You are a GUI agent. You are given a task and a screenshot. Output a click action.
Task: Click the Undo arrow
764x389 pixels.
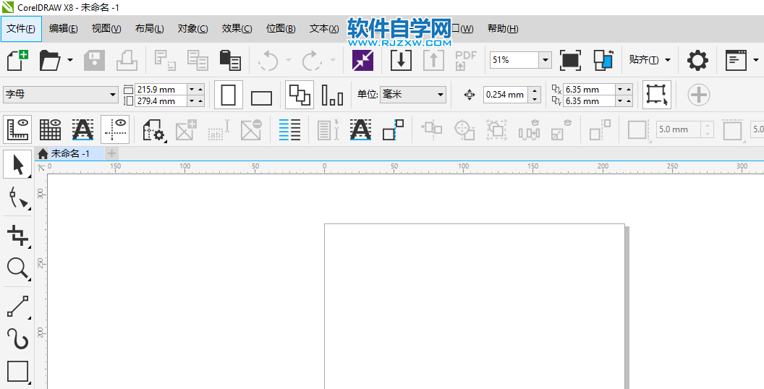(268, 60)
